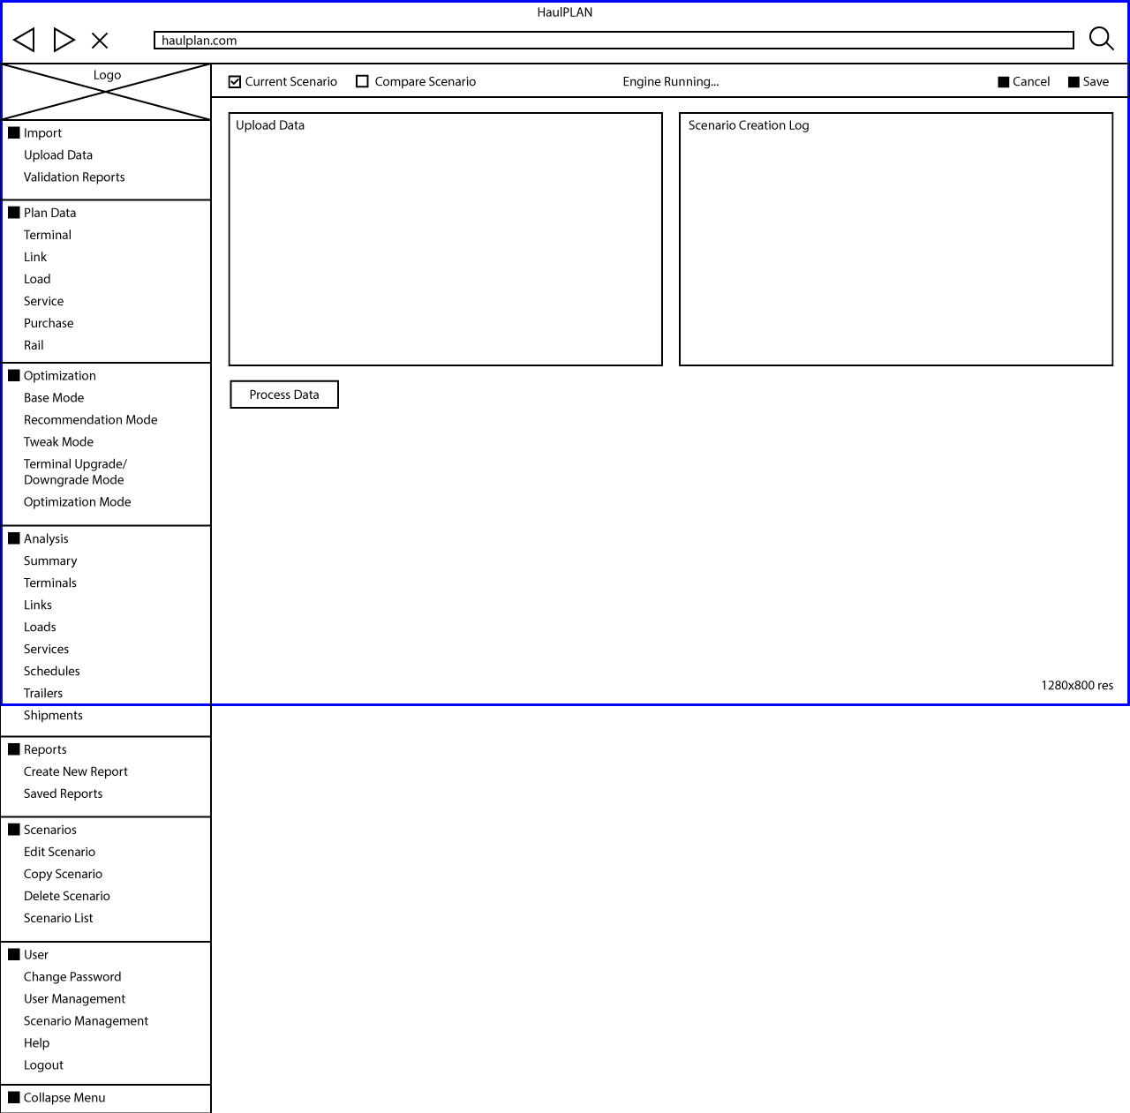Select Rail under Plan Data
The height and width of the screenshot is (1113, 1130).
(x=34, y=345)
